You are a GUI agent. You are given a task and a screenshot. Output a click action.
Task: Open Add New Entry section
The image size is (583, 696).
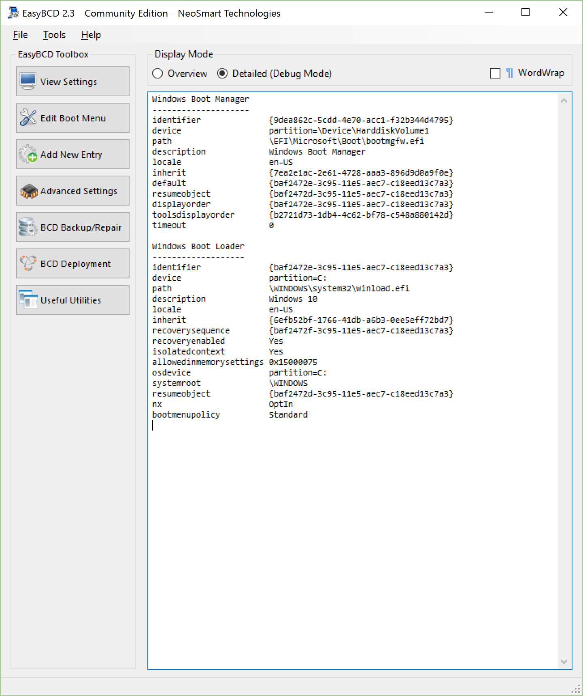73,154
